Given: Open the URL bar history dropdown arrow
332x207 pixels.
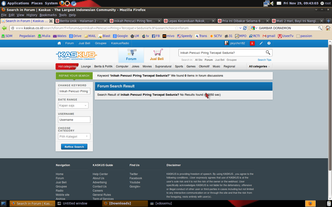Looking at the screenshot, I should [x=240, y=28].
